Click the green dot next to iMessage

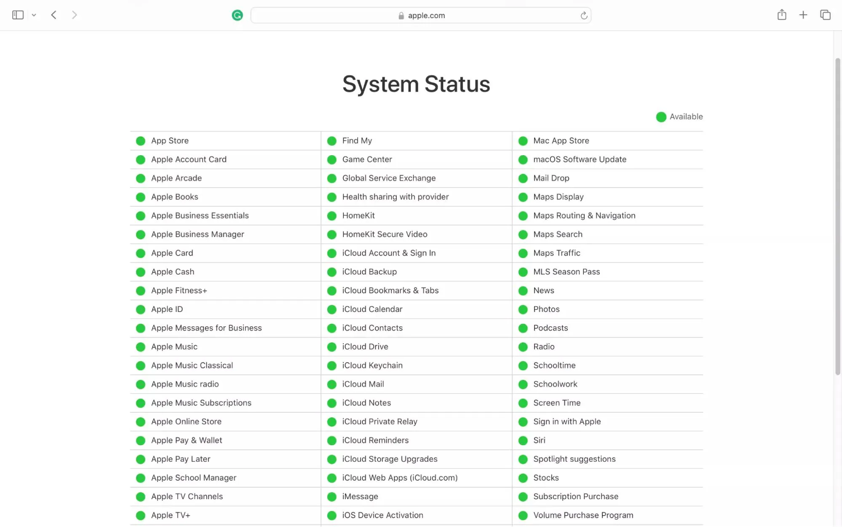click(x=332, y=497)
